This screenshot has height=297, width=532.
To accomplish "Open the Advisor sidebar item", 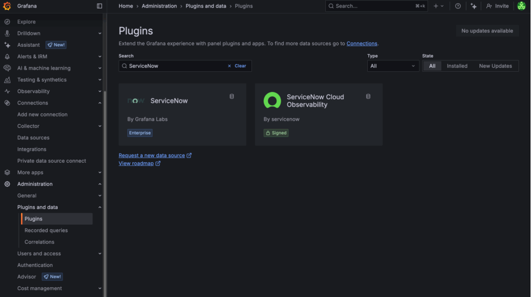I will click(26, 277).
